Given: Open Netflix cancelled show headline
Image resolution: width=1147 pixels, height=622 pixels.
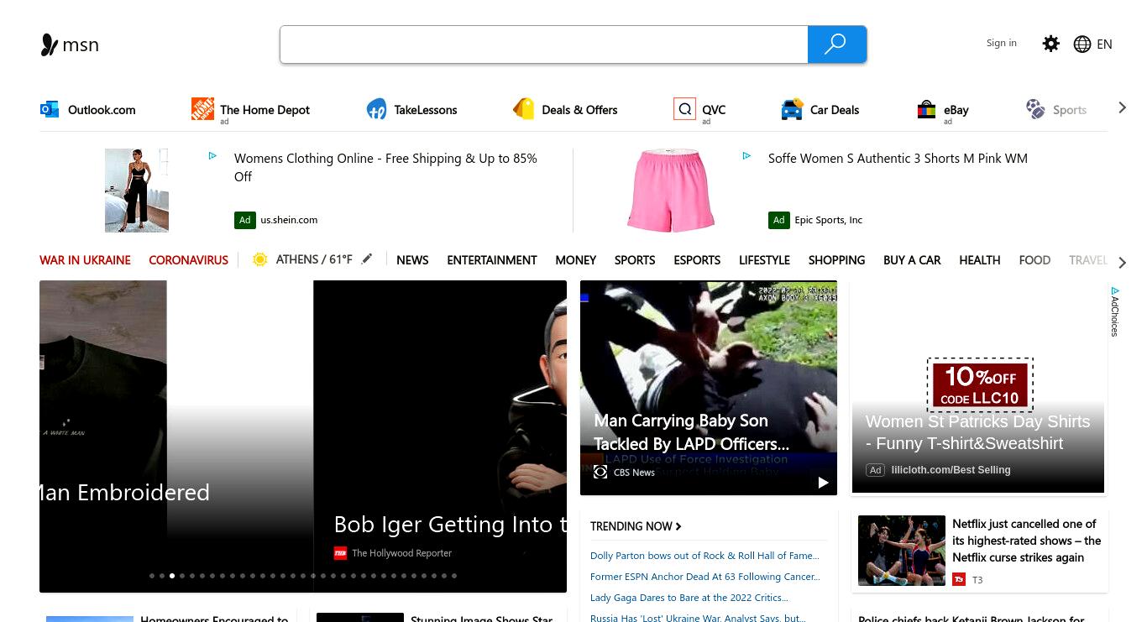Looking at the screenshot, I should [1026, 541].
